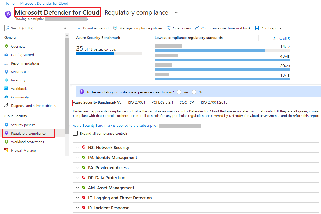Collapse the sidebar with double chevron button
Viewport: 321px width, 214px height.
pyautogui.click(x=65, y=28)
